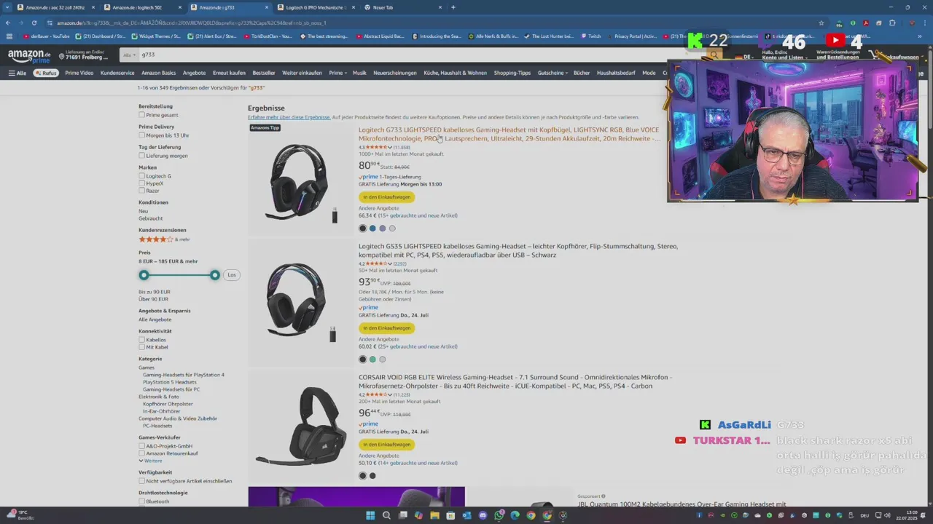The image size is (933, 524).
Task: Filter by brand Logitech G
Action: pyautogui.click(x=141, y=176)
